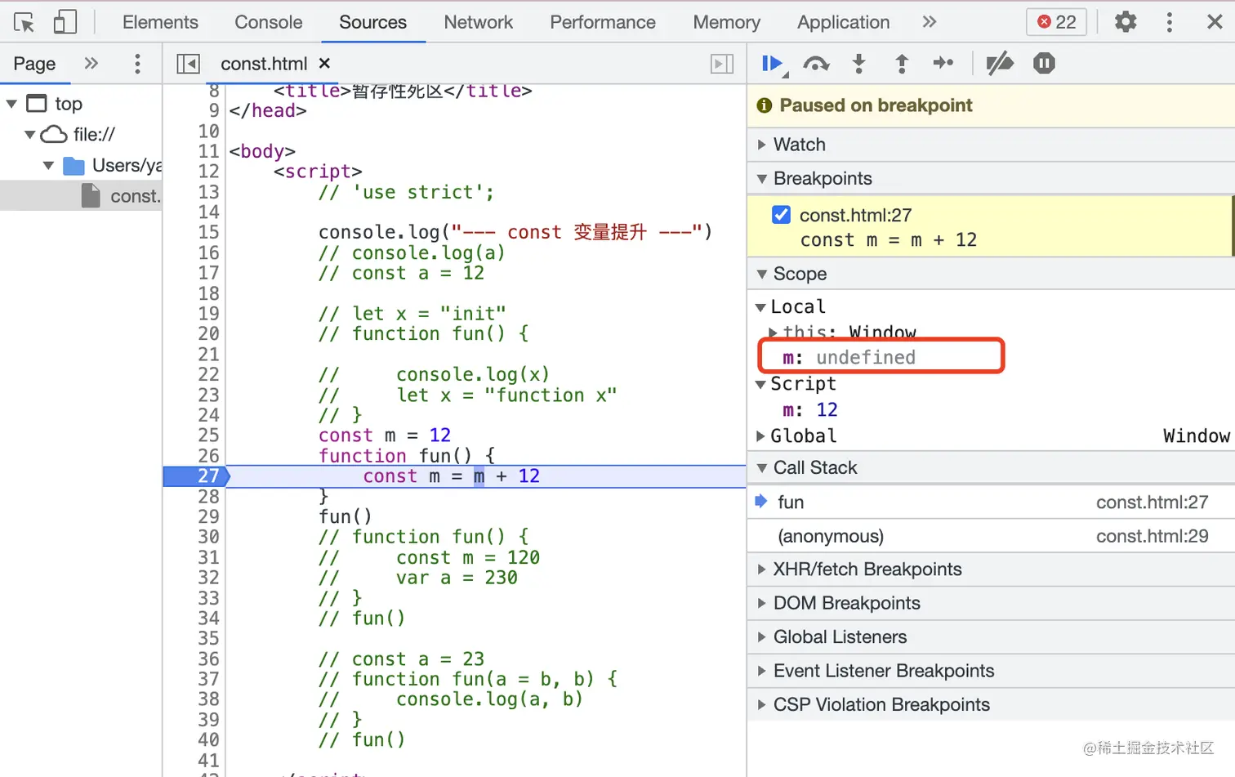Viewport: 1235px width, 777px height.
Task: Hide the debugger sidebar
Action: [722, 63]
